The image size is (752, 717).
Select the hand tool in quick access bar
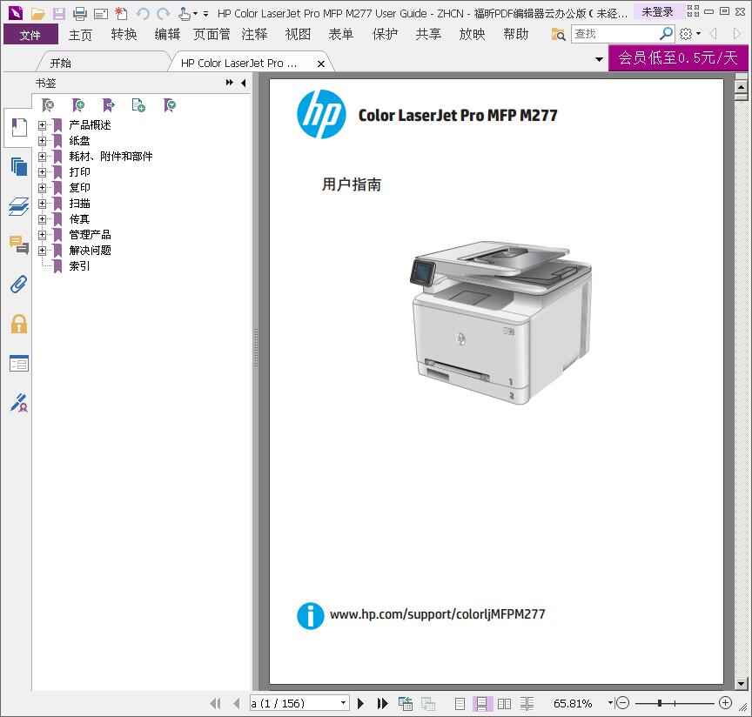[x=185, y=13]
